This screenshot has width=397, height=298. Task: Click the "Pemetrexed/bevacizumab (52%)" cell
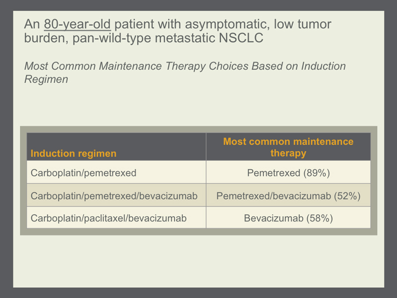(288, 195)
